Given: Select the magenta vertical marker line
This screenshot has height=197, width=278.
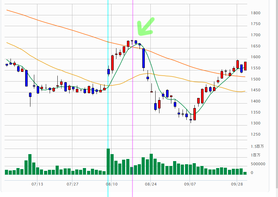Looking at the screenshot, I should pyautogui.click(x=133, y=105).
